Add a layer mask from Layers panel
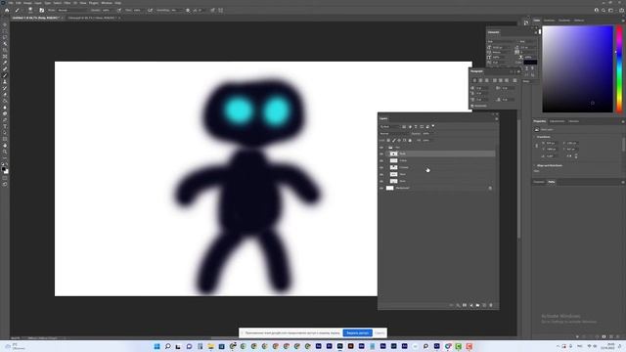 tap(465, 305)
